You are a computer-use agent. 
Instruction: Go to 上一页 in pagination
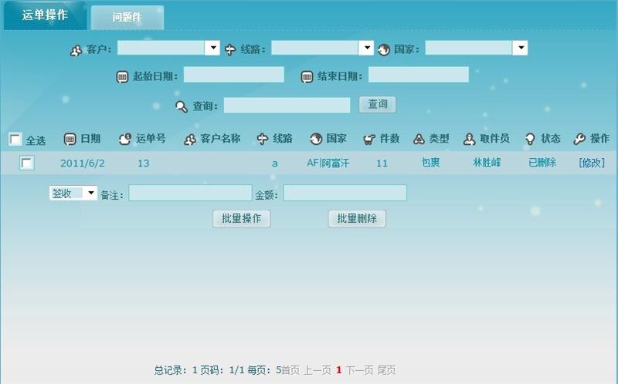317,370
